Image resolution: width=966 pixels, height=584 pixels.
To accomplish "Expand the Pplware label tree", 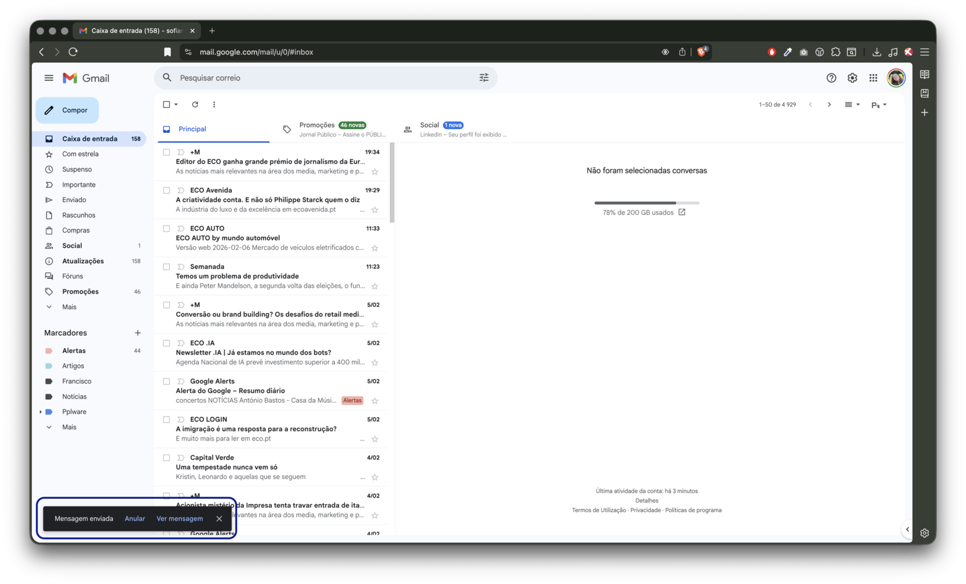I will 40,412.
